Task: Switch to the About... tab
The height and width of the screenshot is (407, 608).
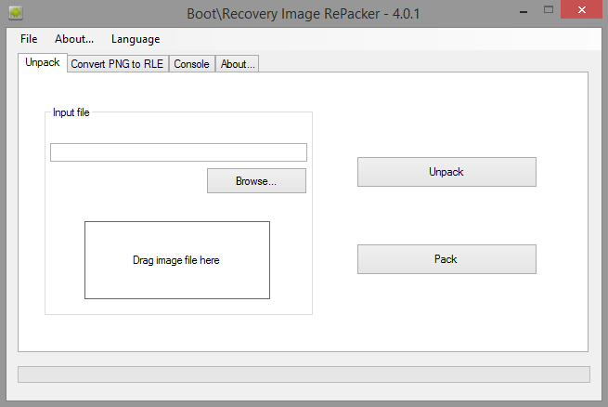Action: click(x=238, y=64)
